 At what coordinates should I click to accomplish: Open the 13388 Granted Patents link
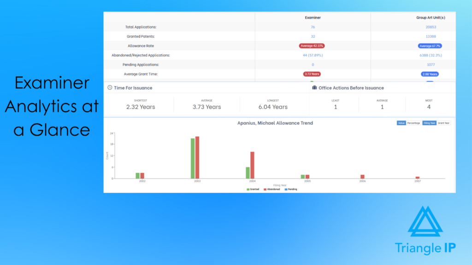click(430, 36)
